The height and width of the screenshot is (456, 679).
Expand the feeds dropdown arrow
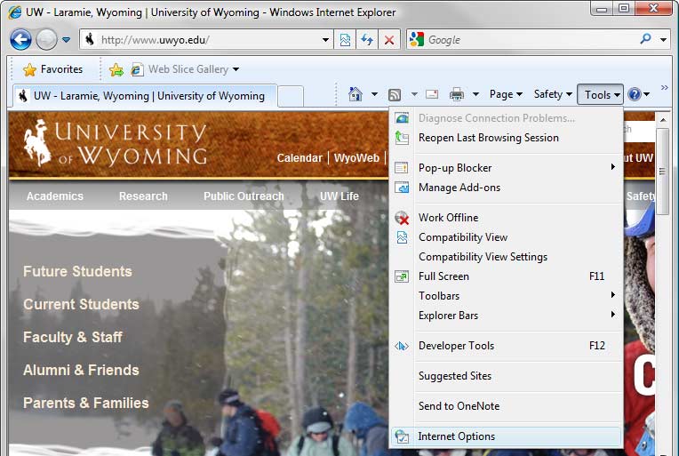pyautogui.click(x=414, y=94)
